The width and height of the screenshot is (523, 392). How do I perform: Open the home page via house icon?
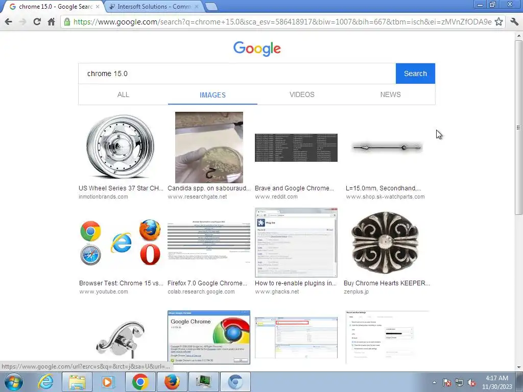[x=51, y=22]
